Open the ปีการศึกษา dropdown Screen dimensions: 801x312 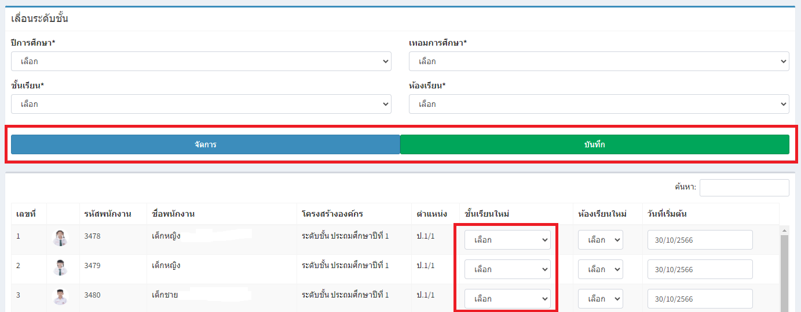point(201,61)
